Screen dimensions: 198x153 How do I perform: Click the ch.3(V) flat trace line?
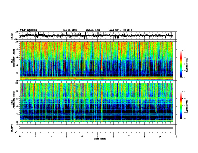point(96,128)
